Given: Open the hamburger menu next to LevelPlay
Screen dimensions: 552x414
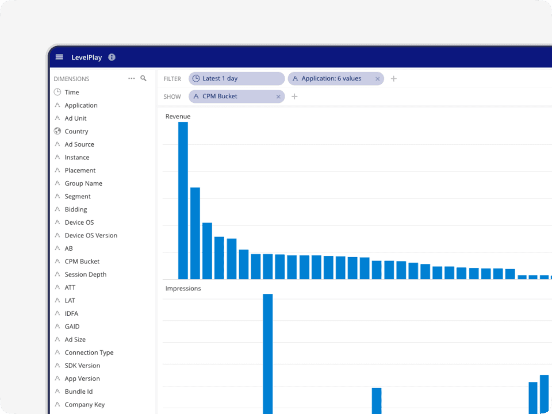Looking at the screenshot, I should 59,57.
